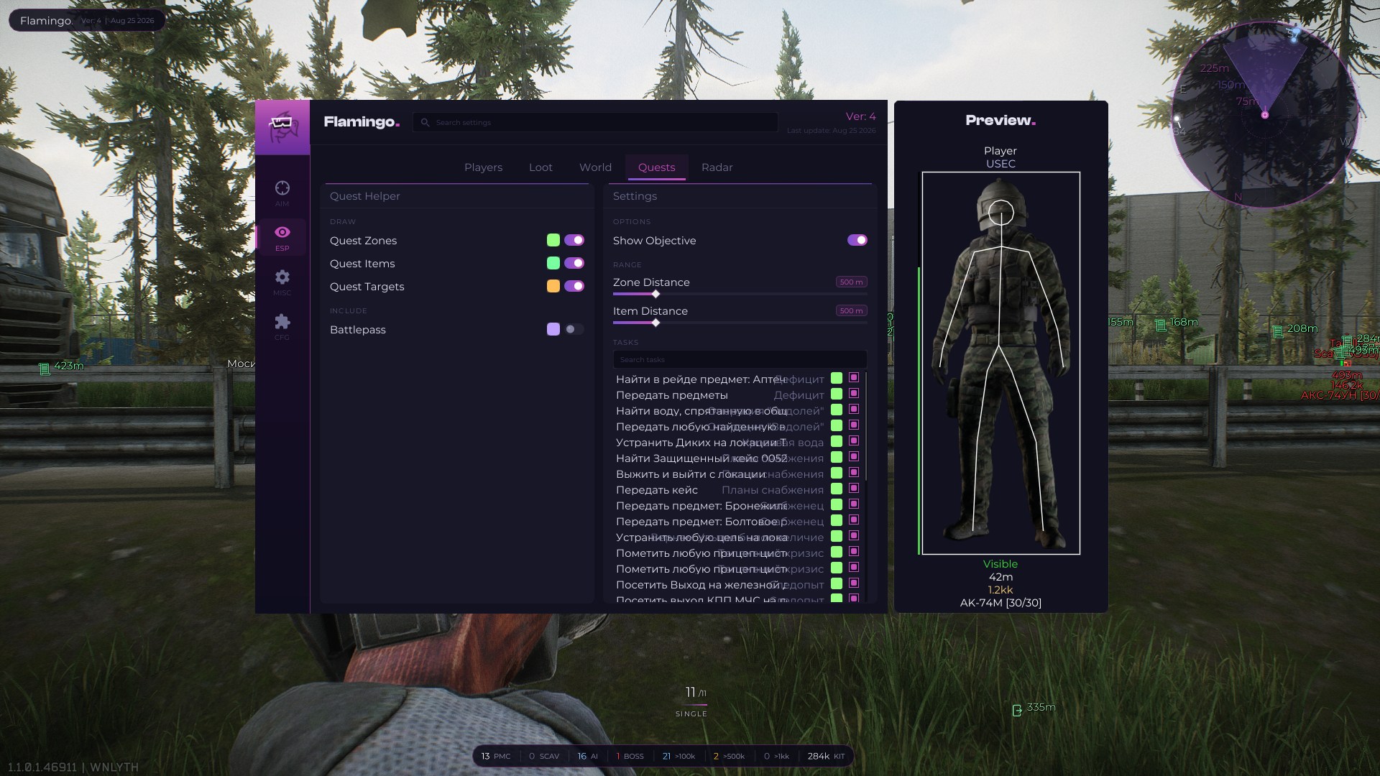Screen dimensions: 1380x776
Task: Open the AIM section in the sidebar
Action: 282,193
